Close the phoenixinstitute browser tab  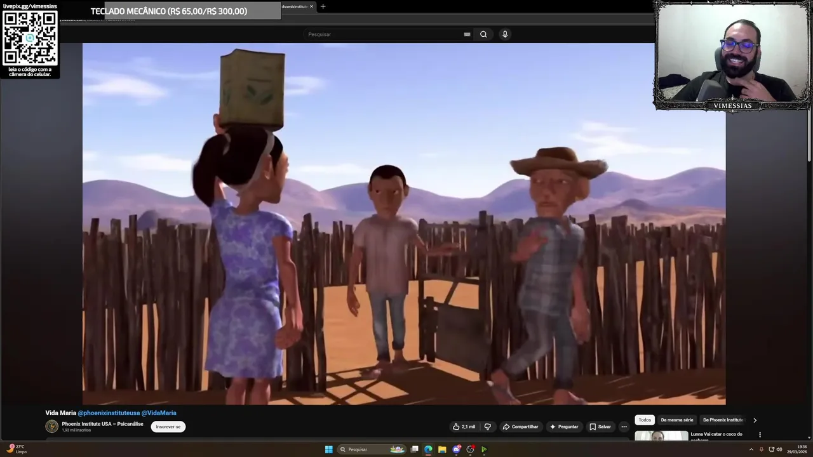311,6
